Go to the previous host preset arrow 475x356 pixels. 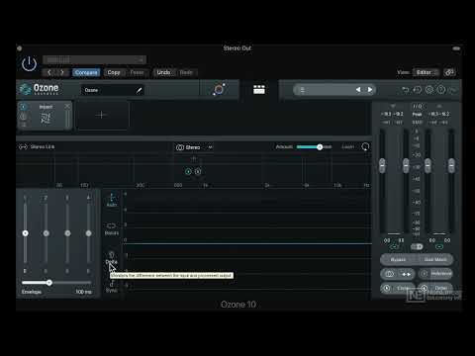[49, 72]
